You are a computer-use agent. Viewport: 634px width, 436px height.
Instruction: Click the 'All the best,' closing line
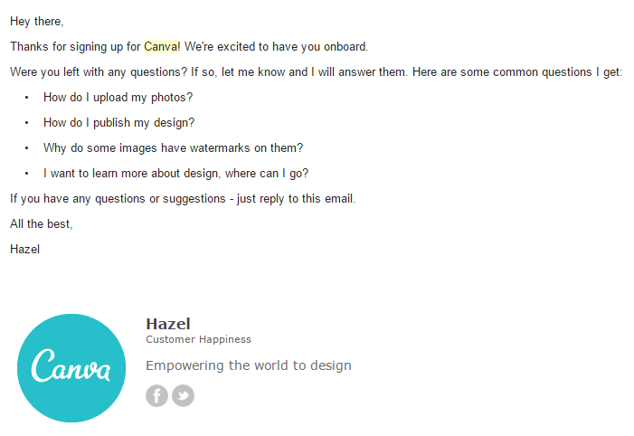pos(42,224)
